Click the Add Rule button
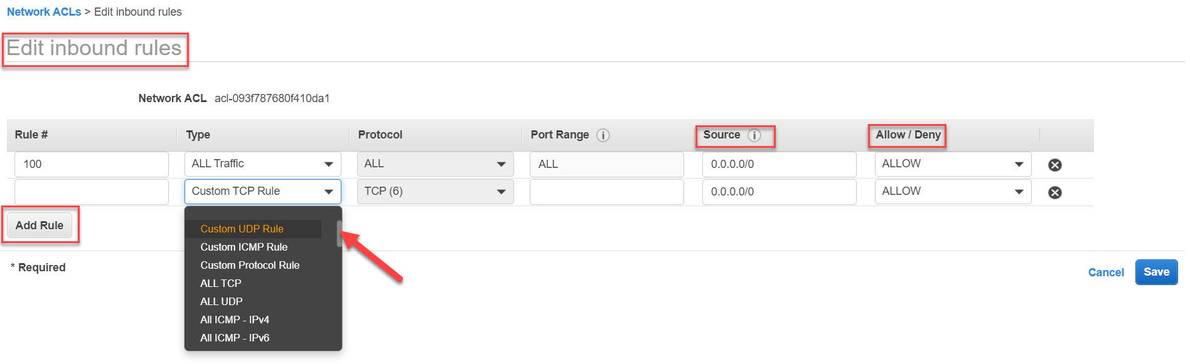 [40, 226]
